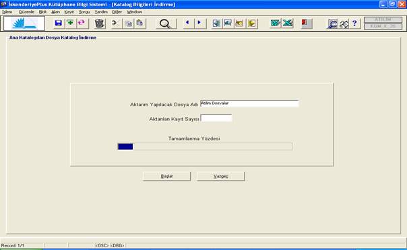Click the yellow envelope icon in toolbar
Viewport: 407px width, 250px height.
[x=240, y=24]
